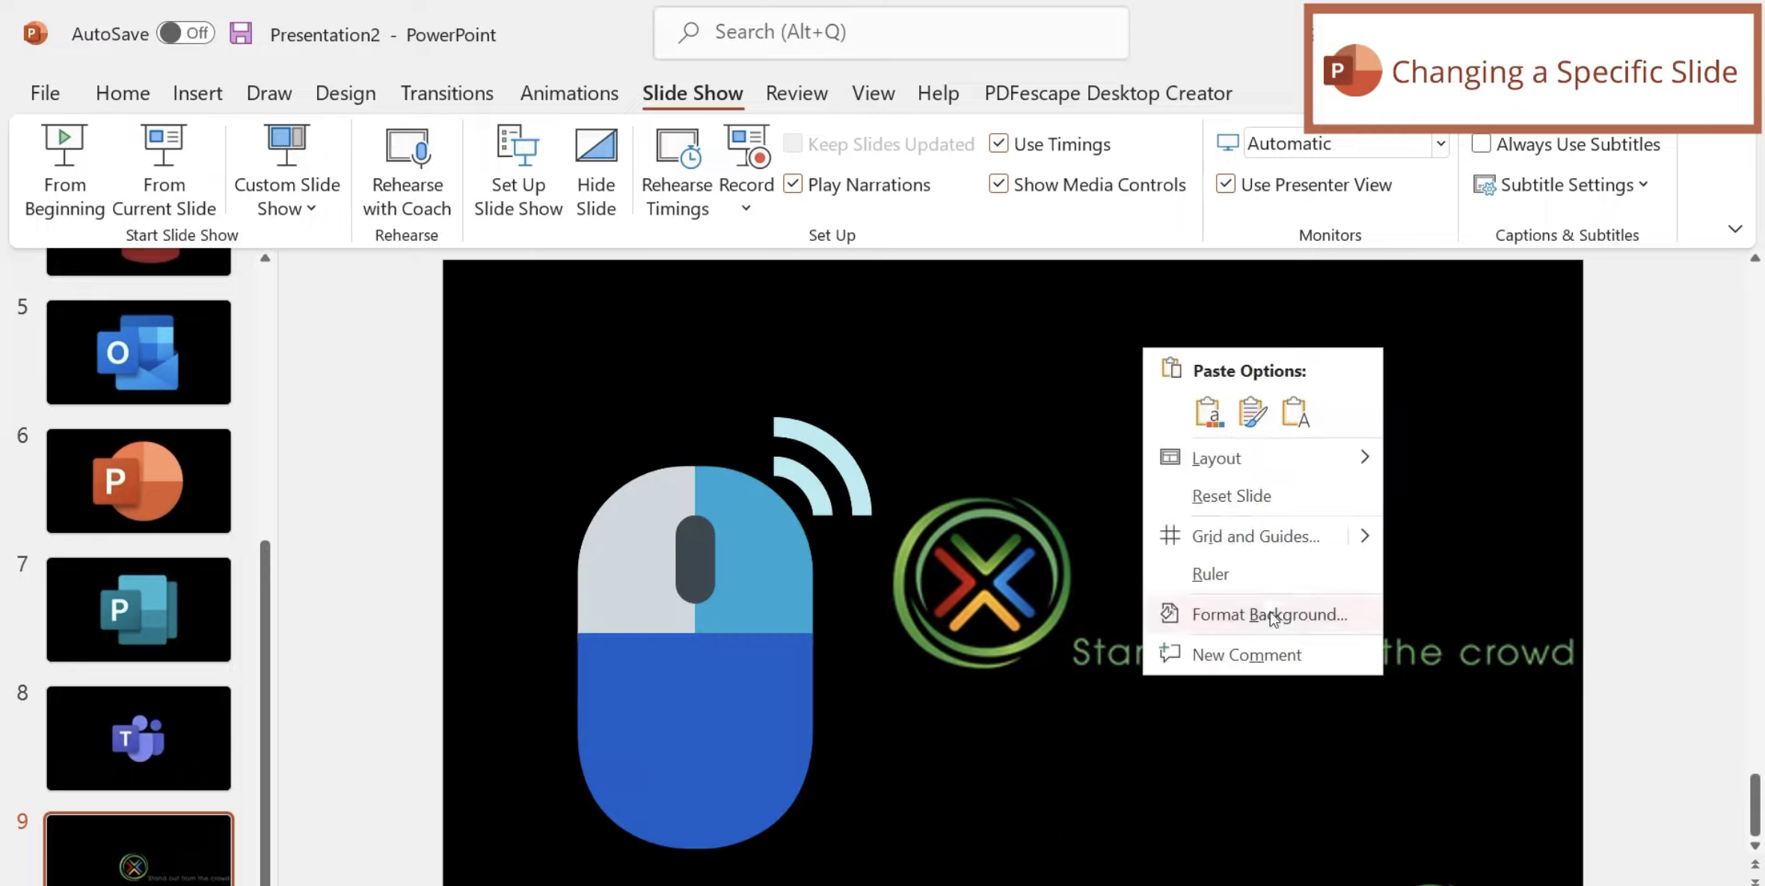Start slideshow From Current Slide

pyautogui.click(x=164, y=172)
